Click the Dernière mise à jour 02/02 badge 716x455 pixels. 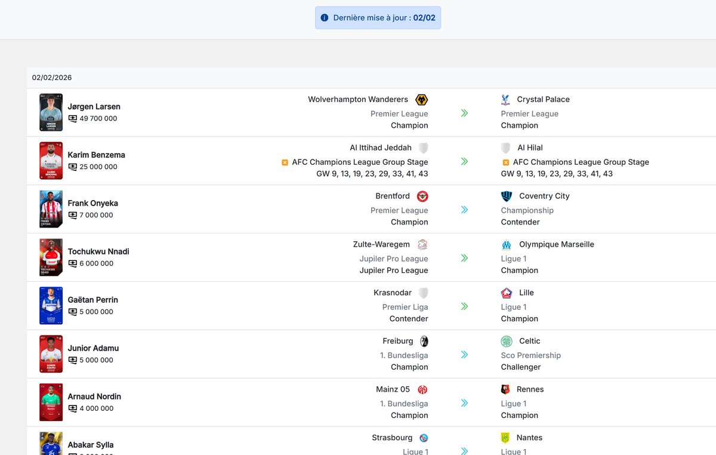(x=378, y=18)
